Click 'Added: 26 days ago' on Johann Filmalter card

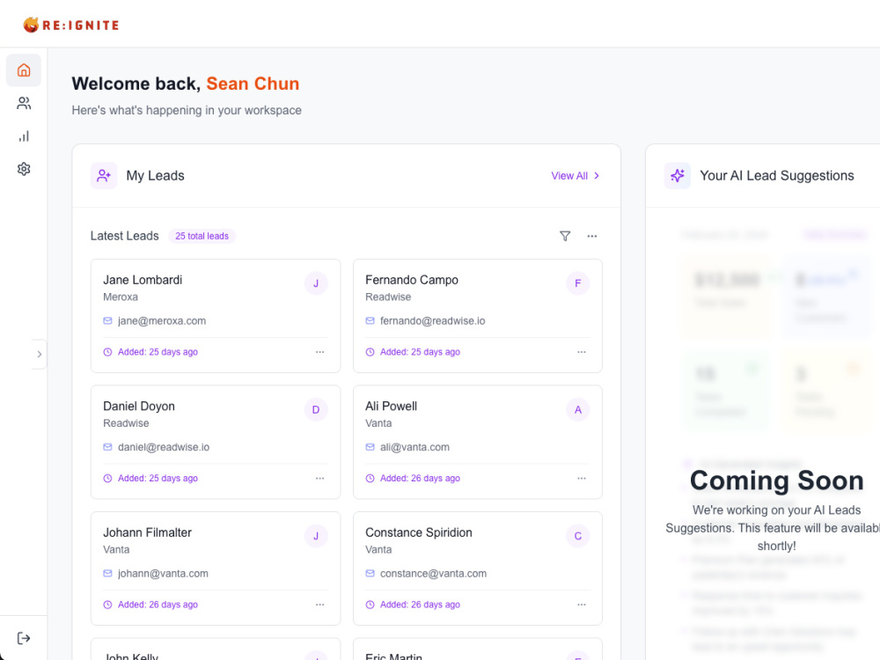point(158,605)
